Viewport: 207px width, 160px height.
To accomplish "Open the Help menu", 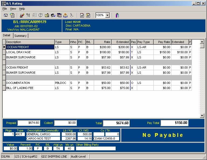I will click(22, 9).
